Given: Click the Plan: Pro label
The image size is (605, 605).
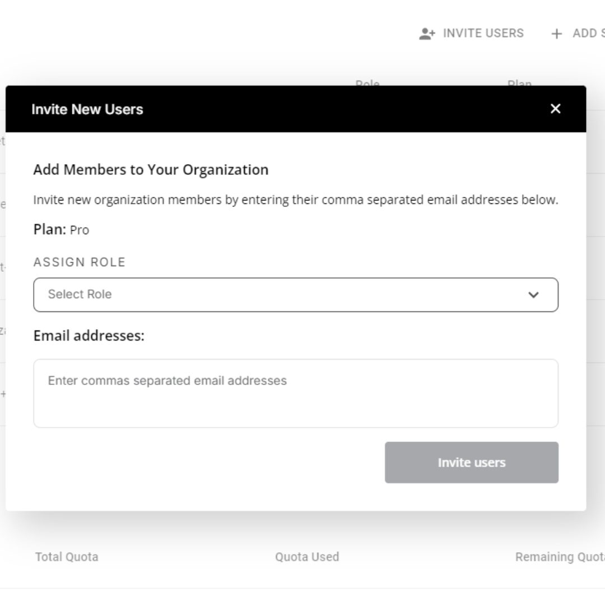Looking at the screenshot, I should point(61,229).
